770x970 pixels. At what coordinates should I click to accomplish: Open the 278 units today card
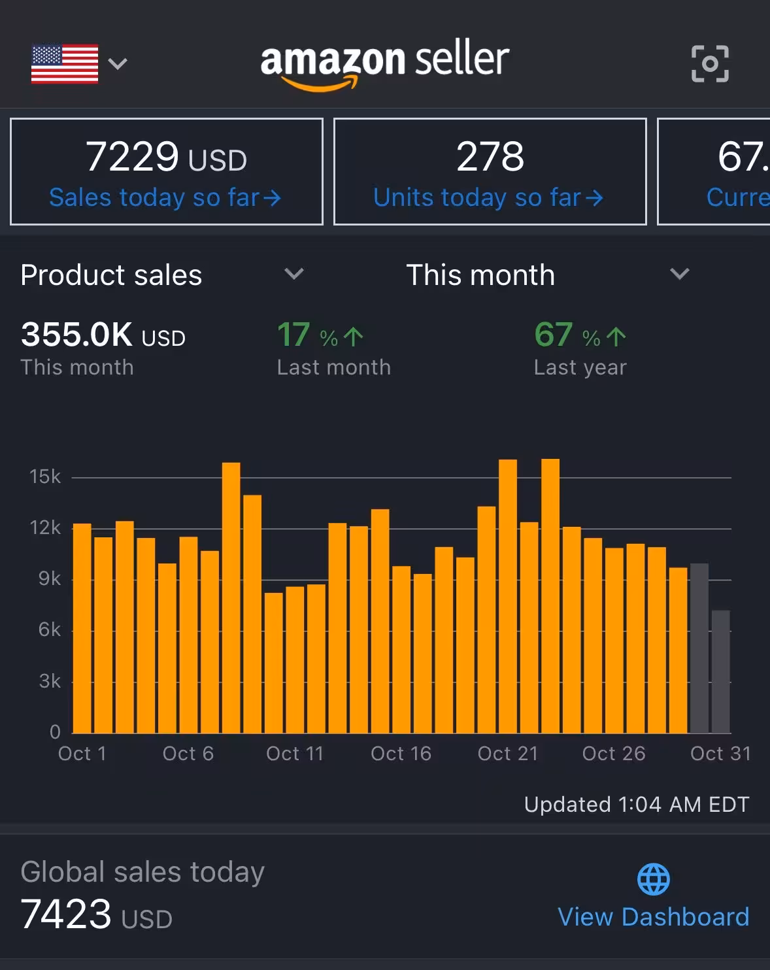coord(490,171)
